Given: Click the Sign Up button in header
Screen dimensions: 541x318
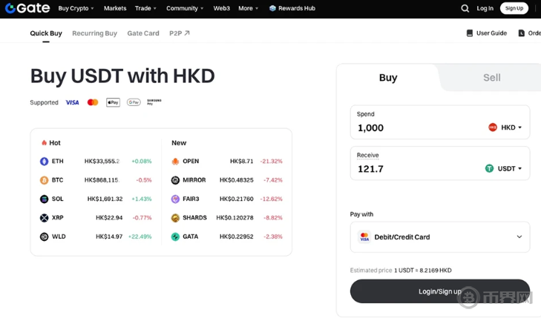Looking at the screenshot, I should click(514, 9).
